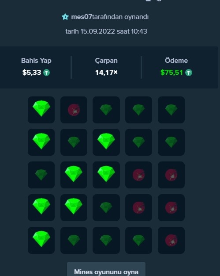Click the bright green gem in the top row
This screenshot has height=276, width=220.
click(41, 110)
